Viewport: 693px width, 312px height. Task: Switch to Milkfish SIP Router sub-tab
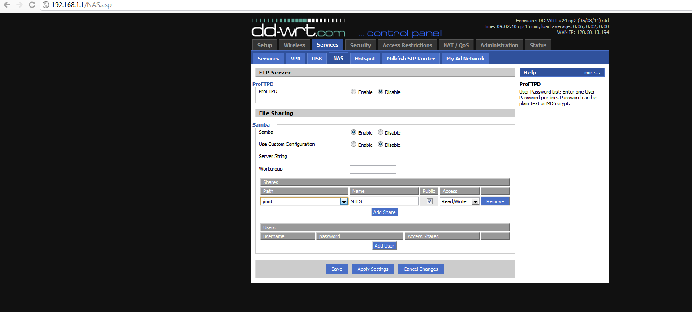(x=411, y=59)
